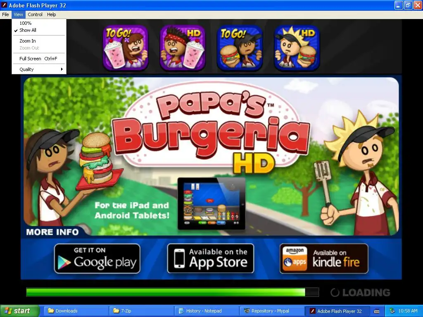Click the Get it on Google Play badge
The image size is (423, 317).
coord(97,258)
